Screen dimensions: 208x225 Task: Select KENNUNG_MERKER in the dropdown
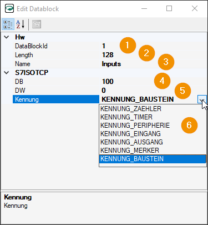(x=153, y=151)
